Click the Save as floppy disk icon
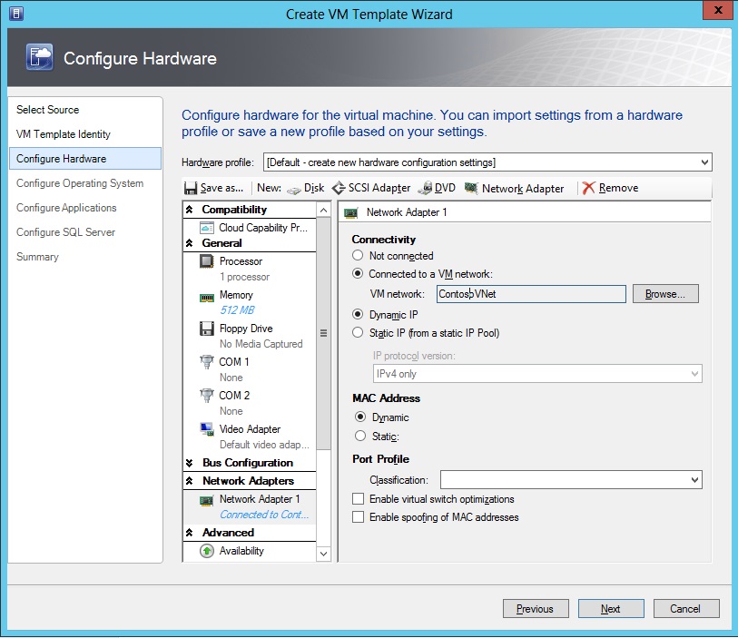 coord(191,188)
